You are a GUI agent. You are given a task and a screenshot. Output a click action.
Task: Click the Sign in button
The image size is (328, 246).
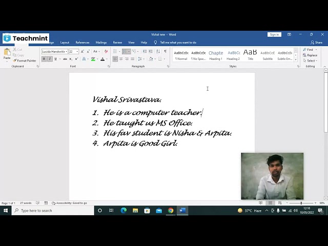coord(274,34)
